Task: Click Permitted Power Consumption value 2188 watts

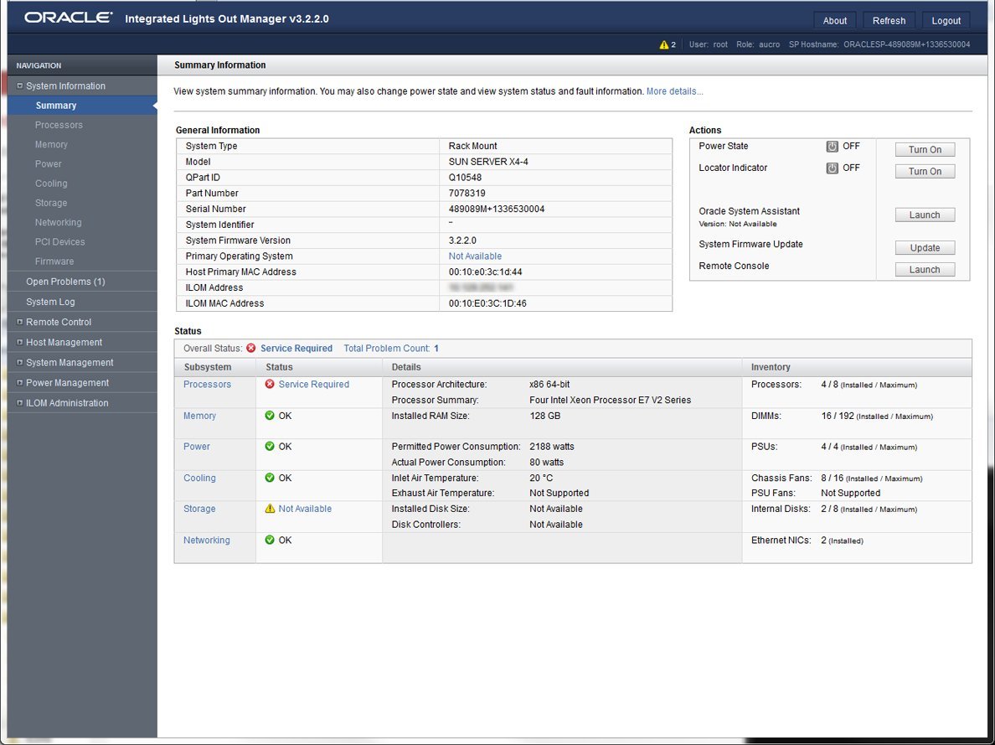Action: tap(552, 447)
